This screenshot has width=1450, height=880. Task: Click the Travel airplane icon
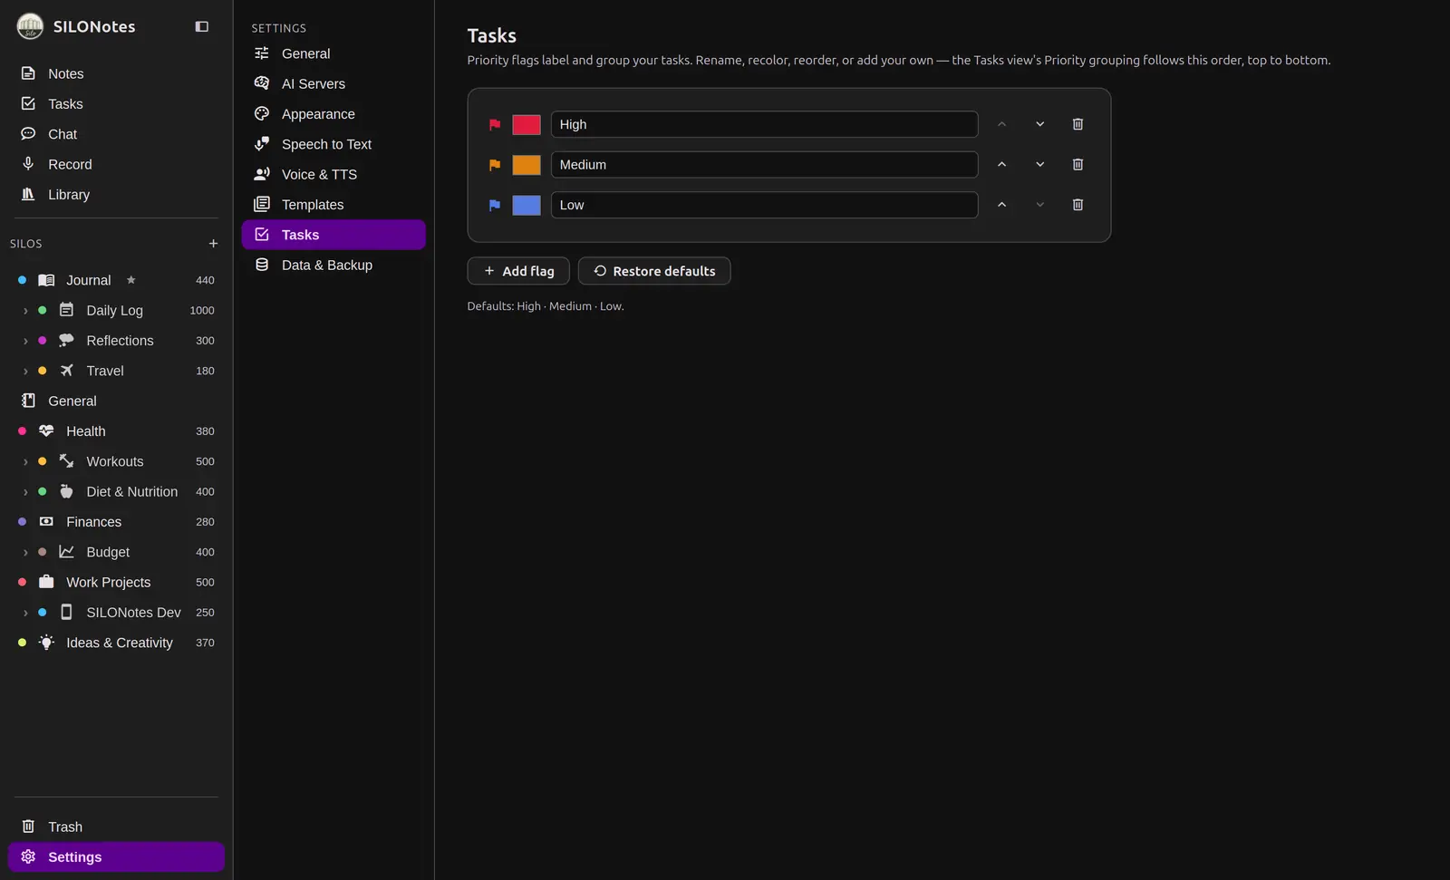pyautogui.click(x=66, y=371)
